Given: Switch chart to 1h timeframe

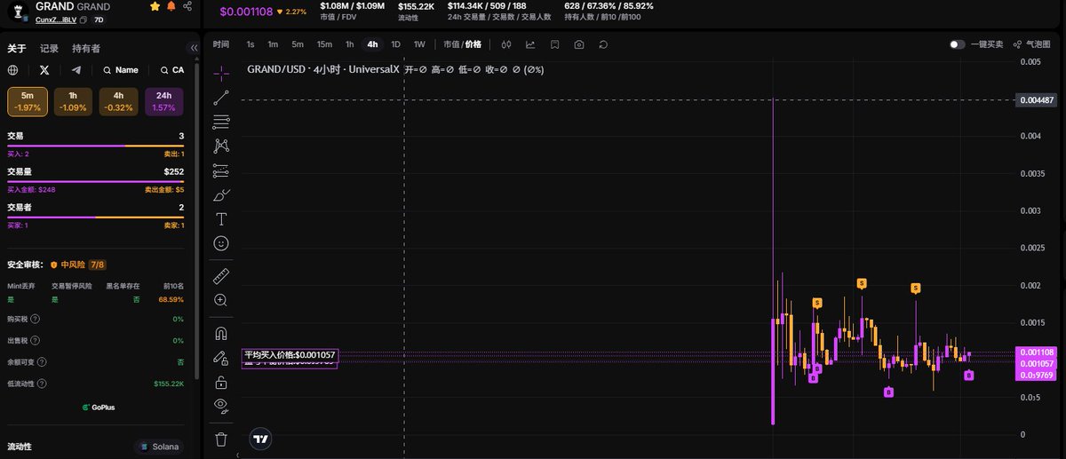Looking at the screenshot, I should [x=349, y=44].
